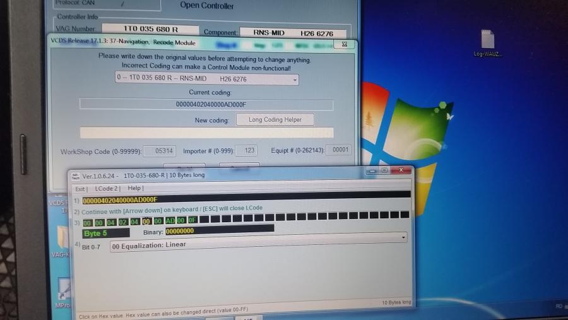Open the Help menu in LCode

pyautogui.click(x=135, y=189)
